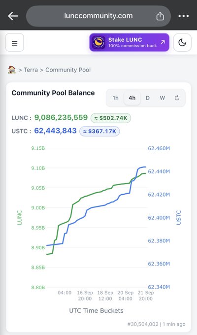Image resolution: width=197 pixels, height=335 pixels.
Task: Click the ≈ $502.74K badge
Action: pos(111,118)
